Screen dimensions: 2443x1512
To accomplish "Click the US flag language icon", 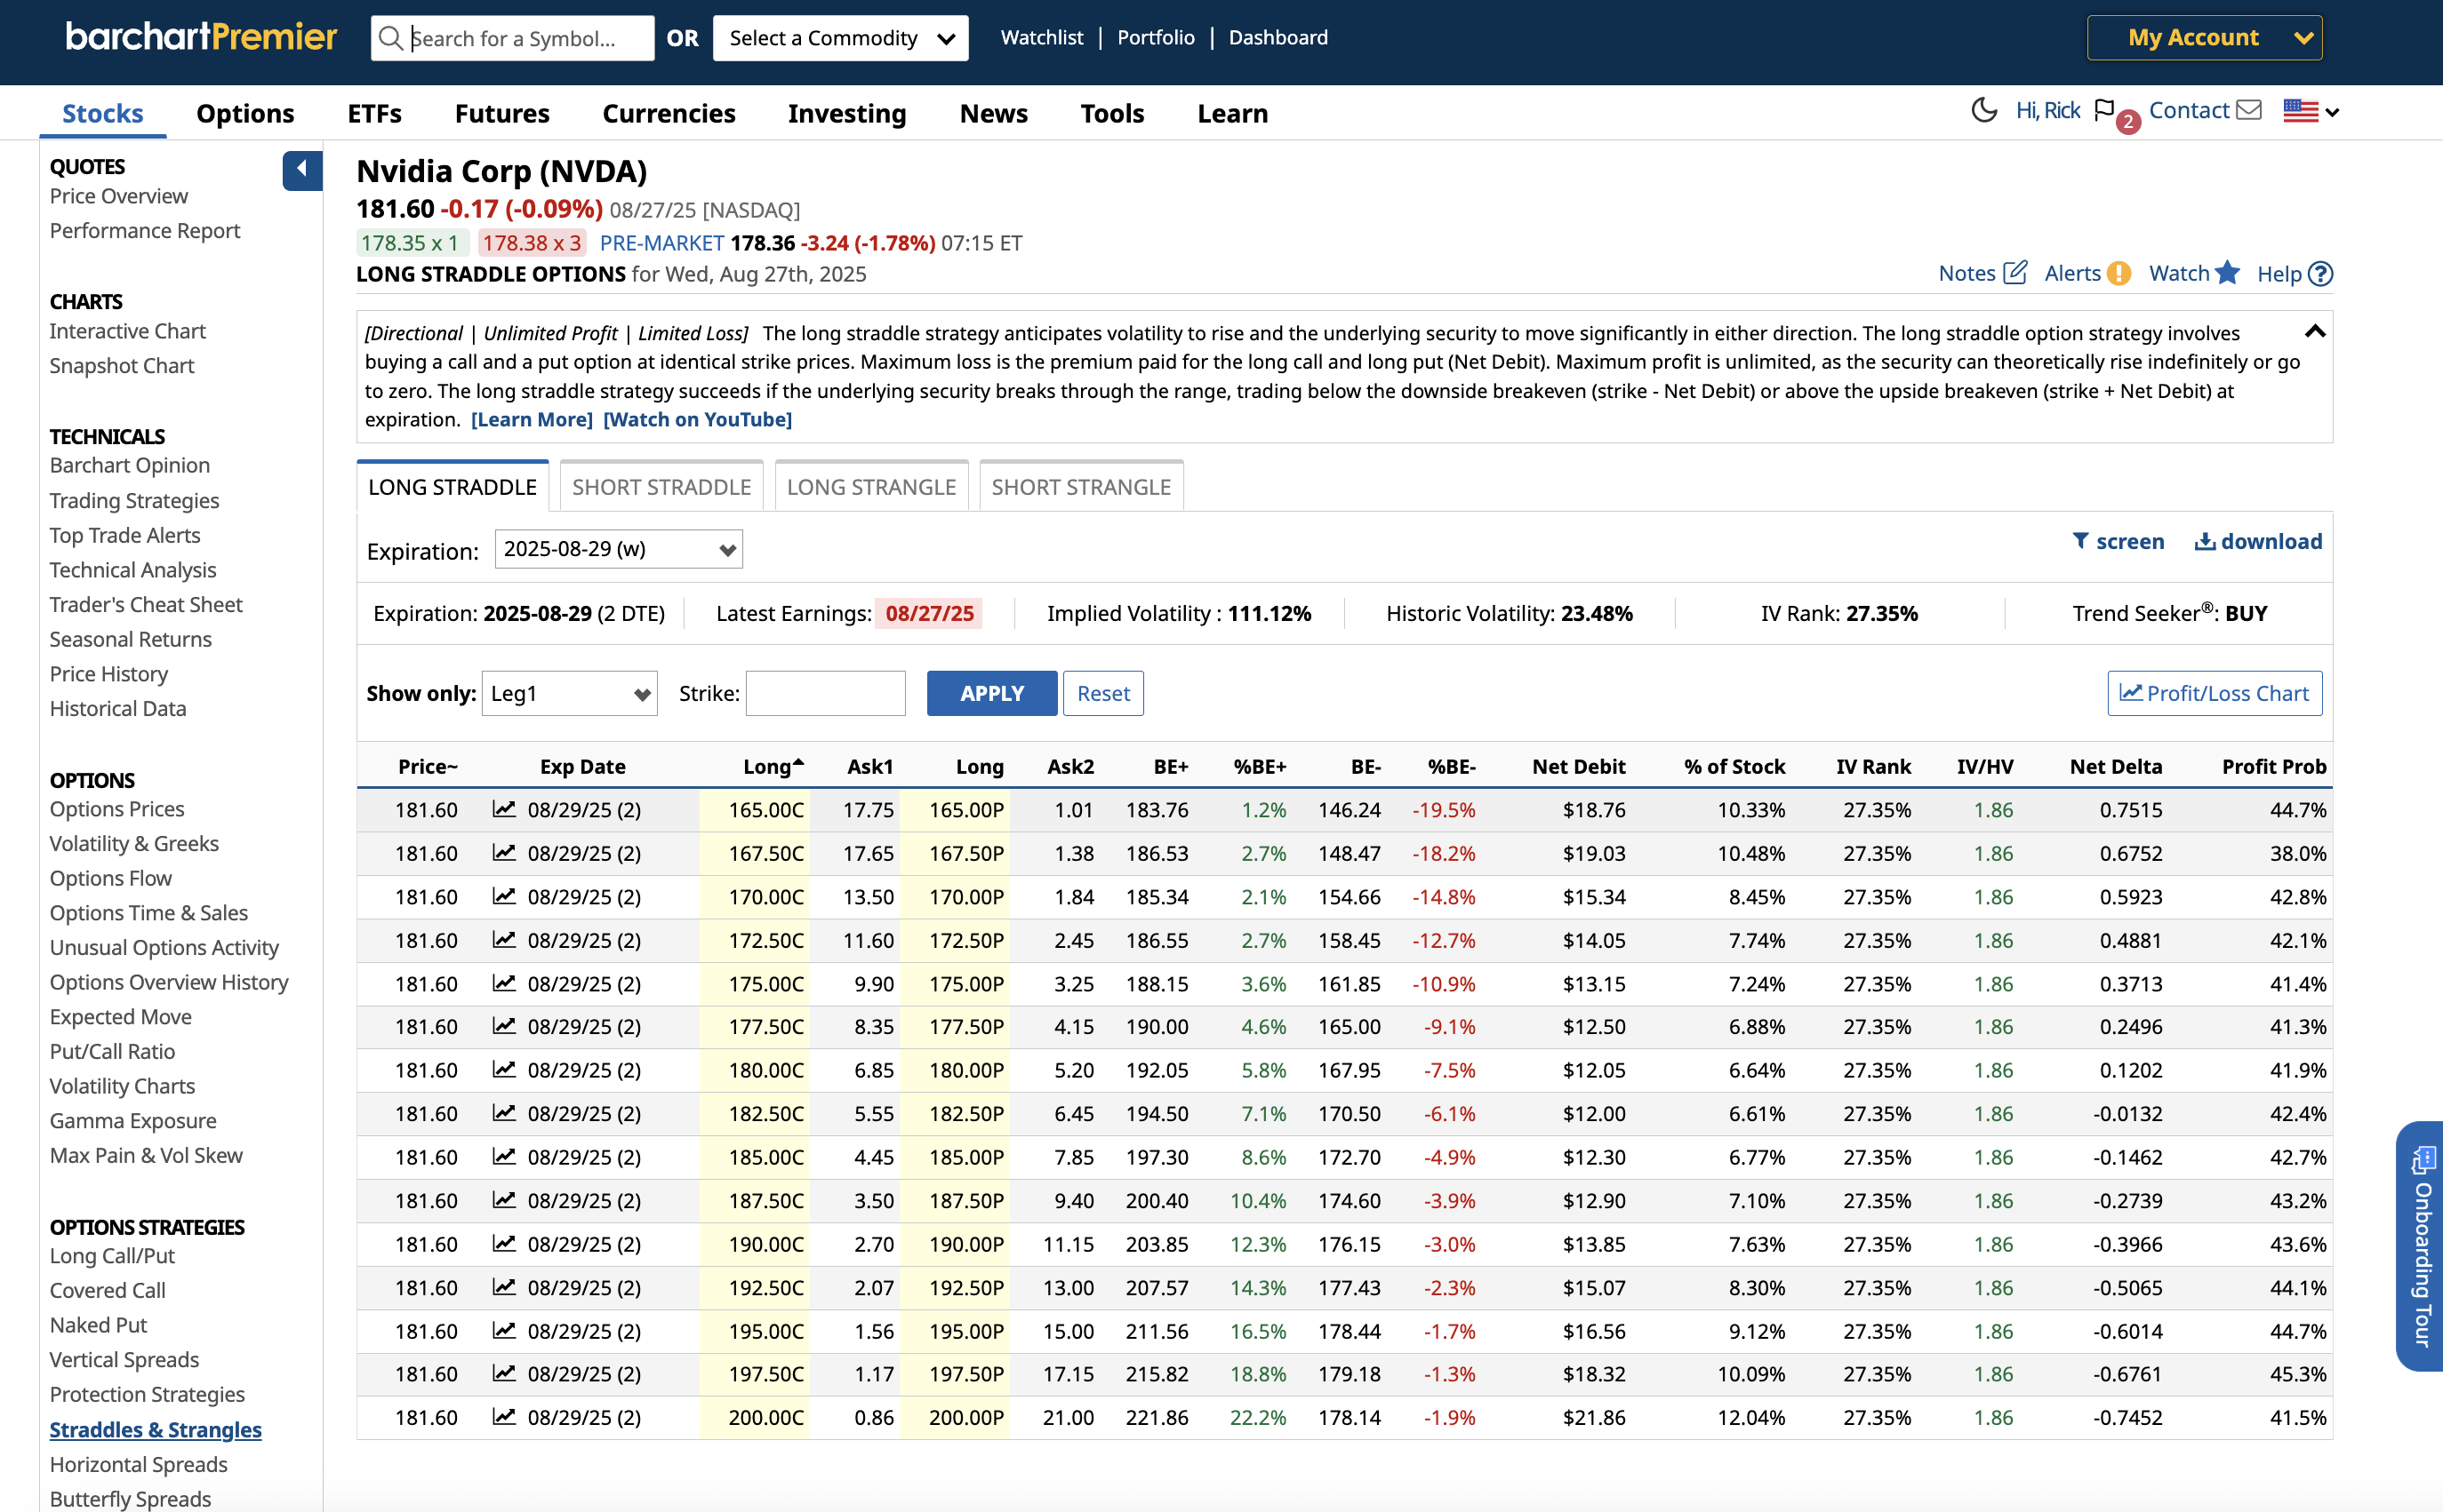I will click(x=2301, y=111).
